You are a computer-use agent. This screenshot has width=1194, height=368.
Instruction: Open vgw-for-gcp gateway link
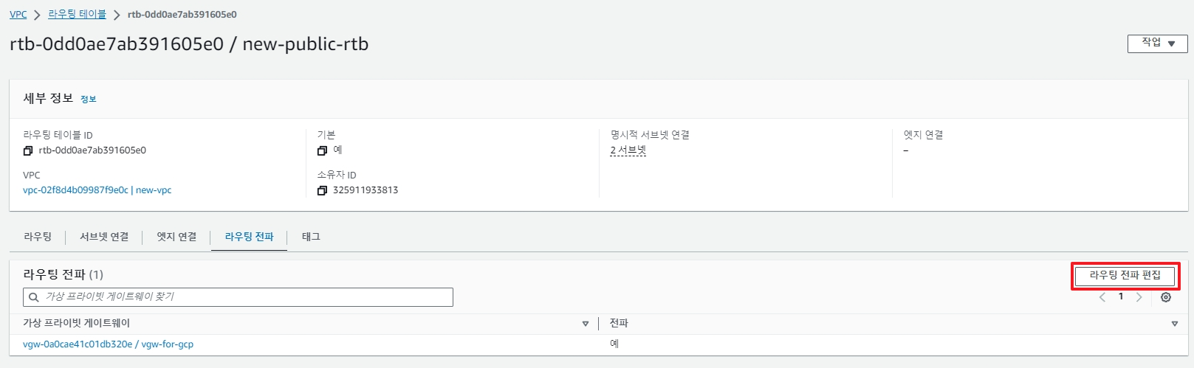point(108,344)
